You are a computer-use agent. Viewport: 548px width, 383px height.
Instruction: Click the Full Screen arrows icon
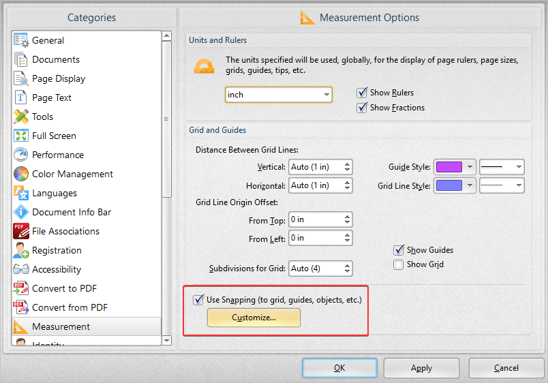click(21, 136)
